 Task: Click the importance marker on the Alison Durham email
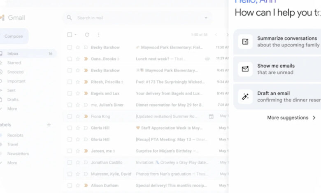click(86, 186)
